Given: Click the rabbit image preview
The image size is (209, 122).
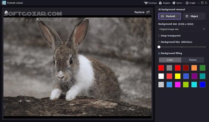Looking at the screenshot, I should 77,66.
